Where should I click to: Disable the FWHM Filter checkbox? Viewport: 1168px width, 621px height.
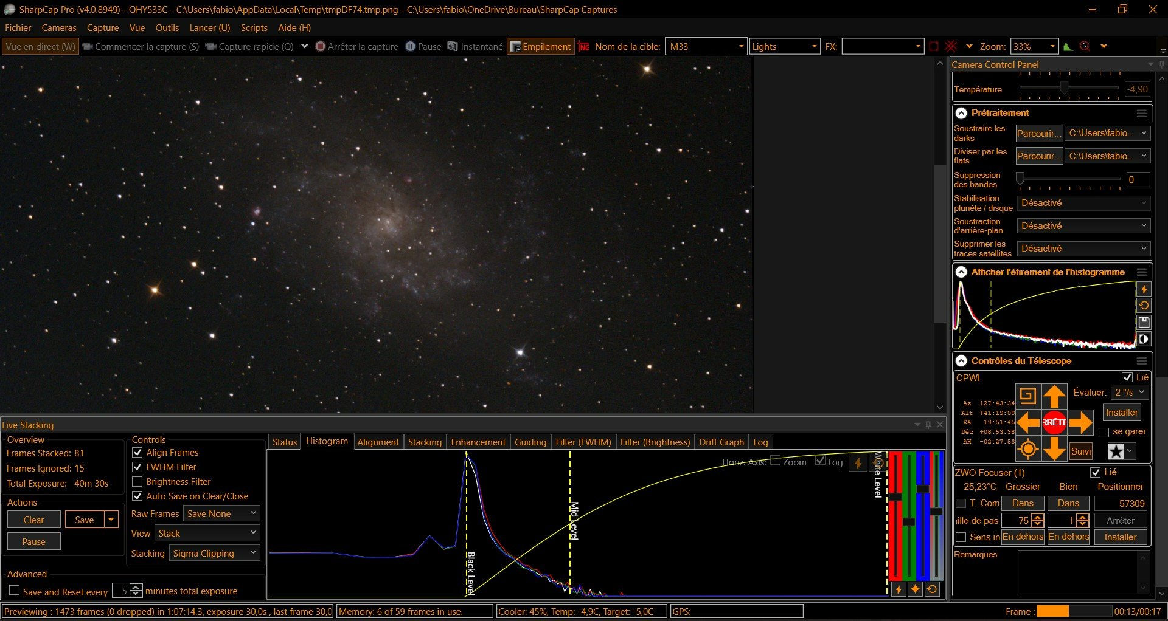(x=137, y=467)
